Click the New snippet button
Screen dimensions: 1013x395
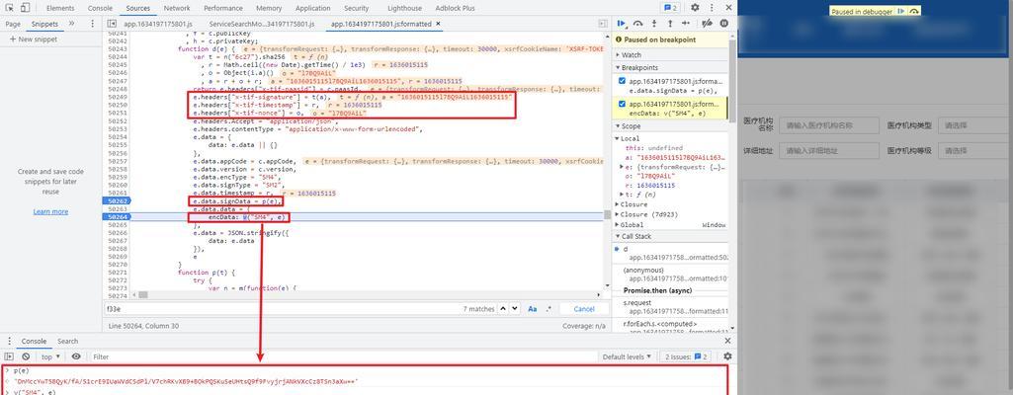point(34,39)
